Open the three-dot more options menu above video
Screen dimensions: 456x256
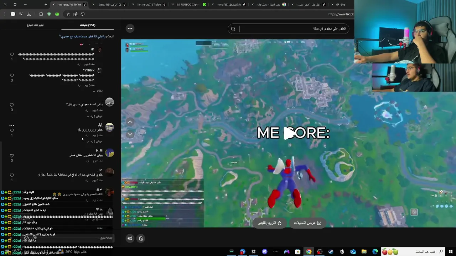tap(130, 28)
